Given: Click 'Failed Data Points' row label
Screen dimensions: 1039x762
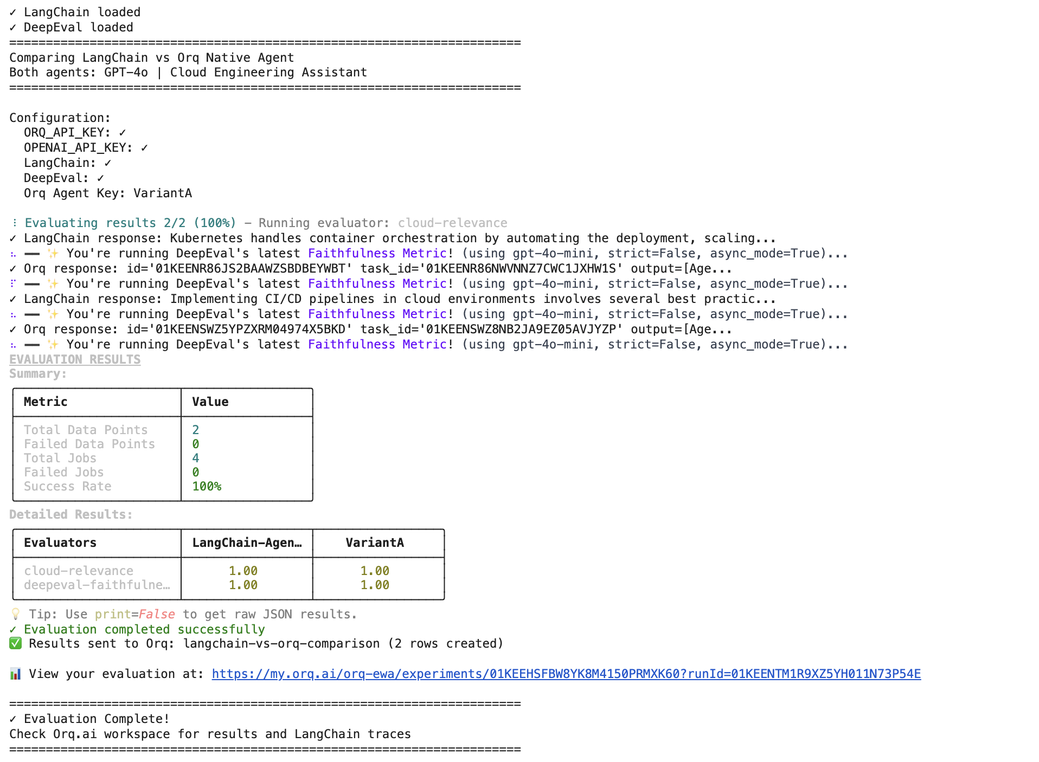Looking at the screenshot, I should click(x=89, y=444).
